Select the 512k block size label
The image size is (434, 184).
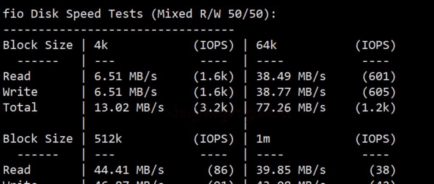point(108,138)
